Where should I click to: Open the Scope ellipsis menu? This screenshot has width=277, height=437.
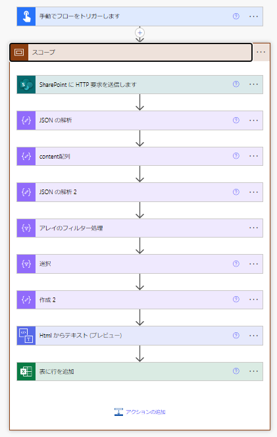click(261, 52)
